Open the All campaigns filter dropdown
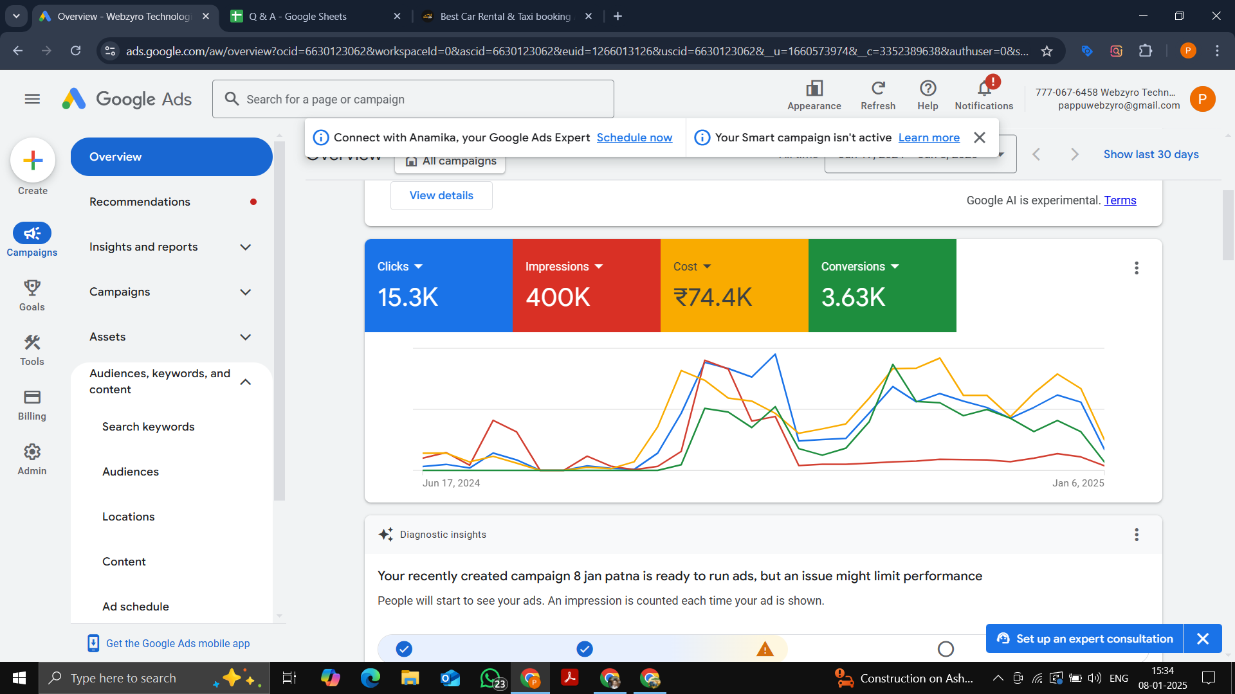Image resolution: width=1235 pixels, height=694 pixels. [450, 161]
